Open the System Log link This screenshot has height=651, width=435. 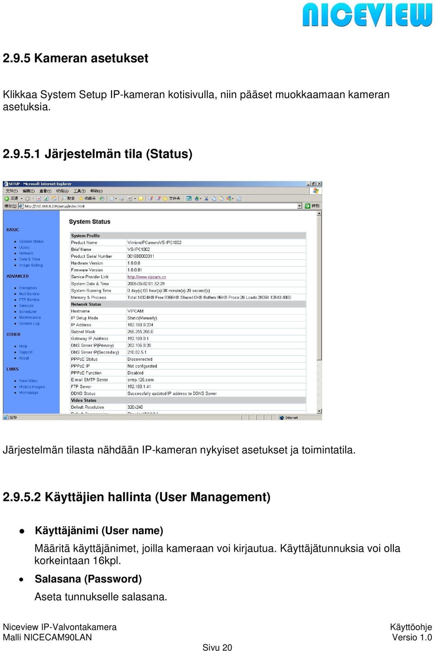coord(29,323)
